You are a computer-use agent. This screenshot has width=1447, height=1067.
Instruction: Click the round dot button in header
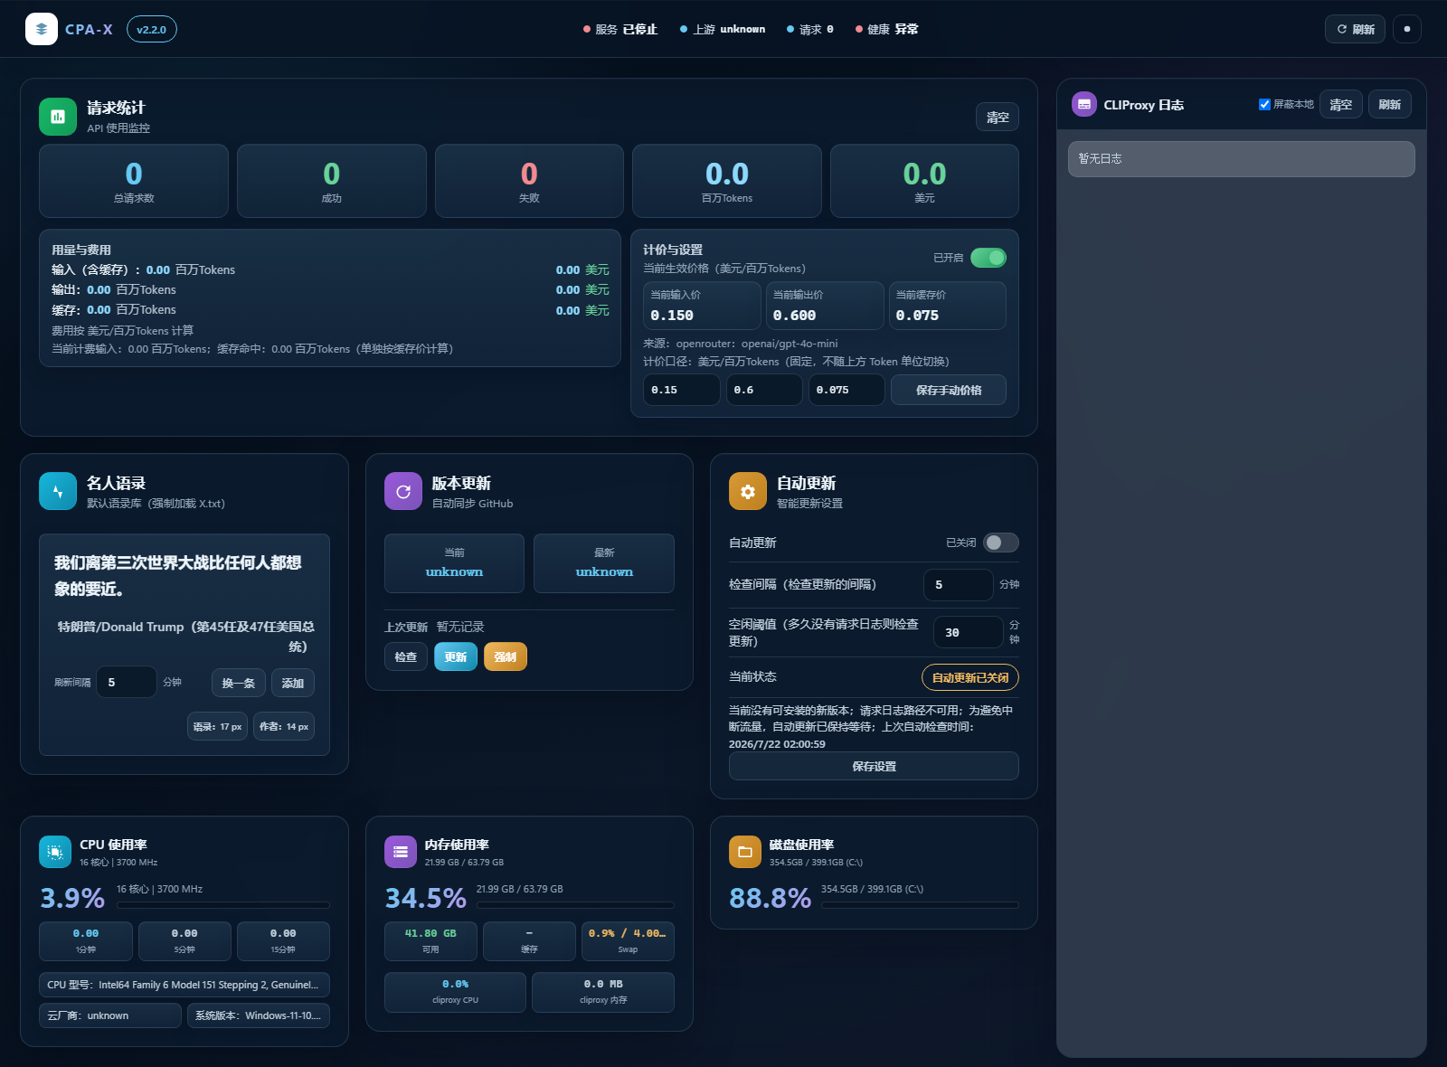coord(1407,29)
